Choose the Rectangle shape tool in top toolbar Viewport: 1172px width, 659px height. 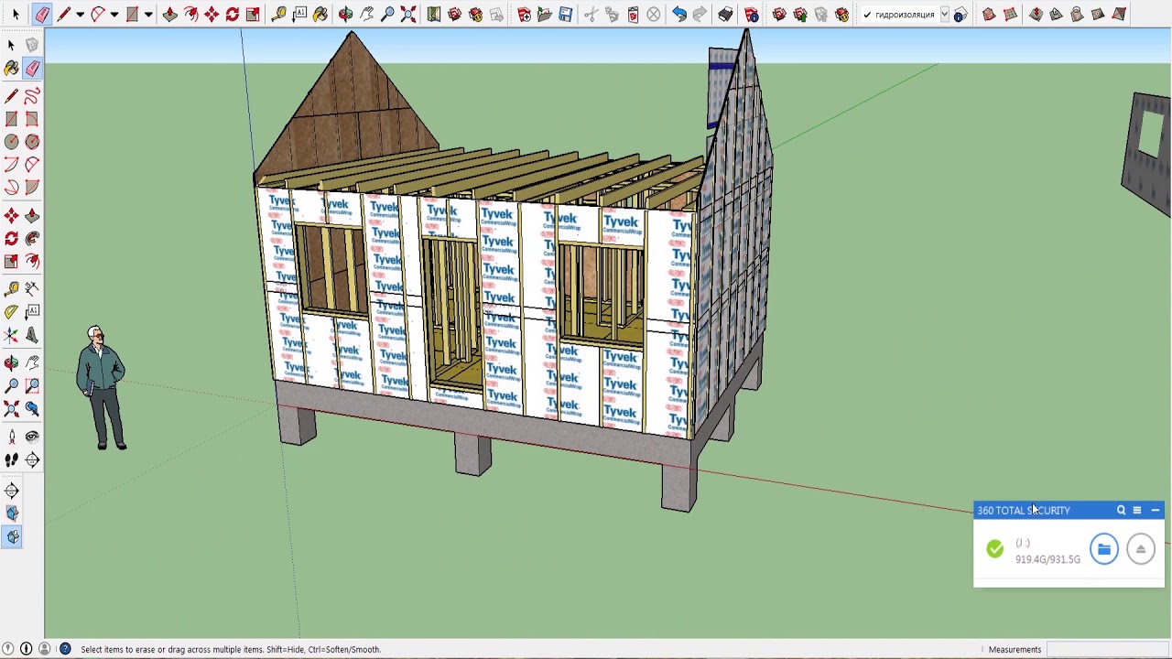132,14
